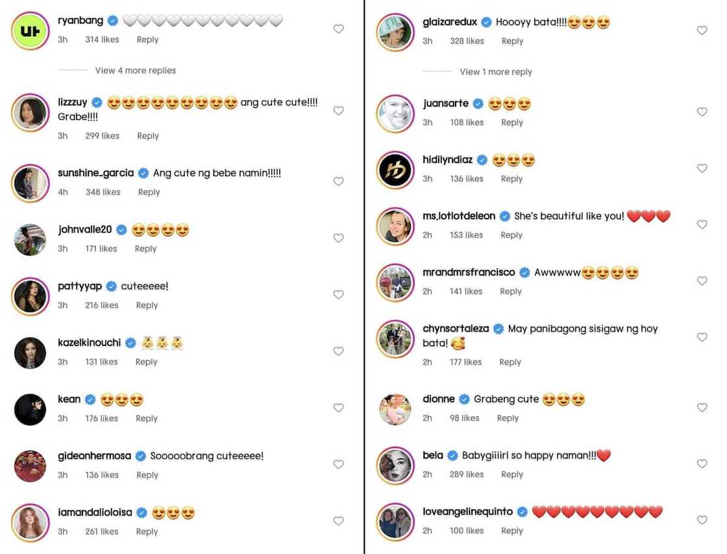Image resolution: width=727 pixels, height=554 pixels.
Task: Click mrandmrsfrancisco's profile picture
Action: 395,283
